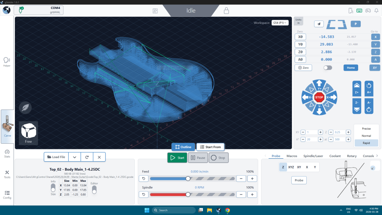This screenshot has height=215, width=382.
Task: Show more tabs with right chevron
Action: [x=377, y=156]
